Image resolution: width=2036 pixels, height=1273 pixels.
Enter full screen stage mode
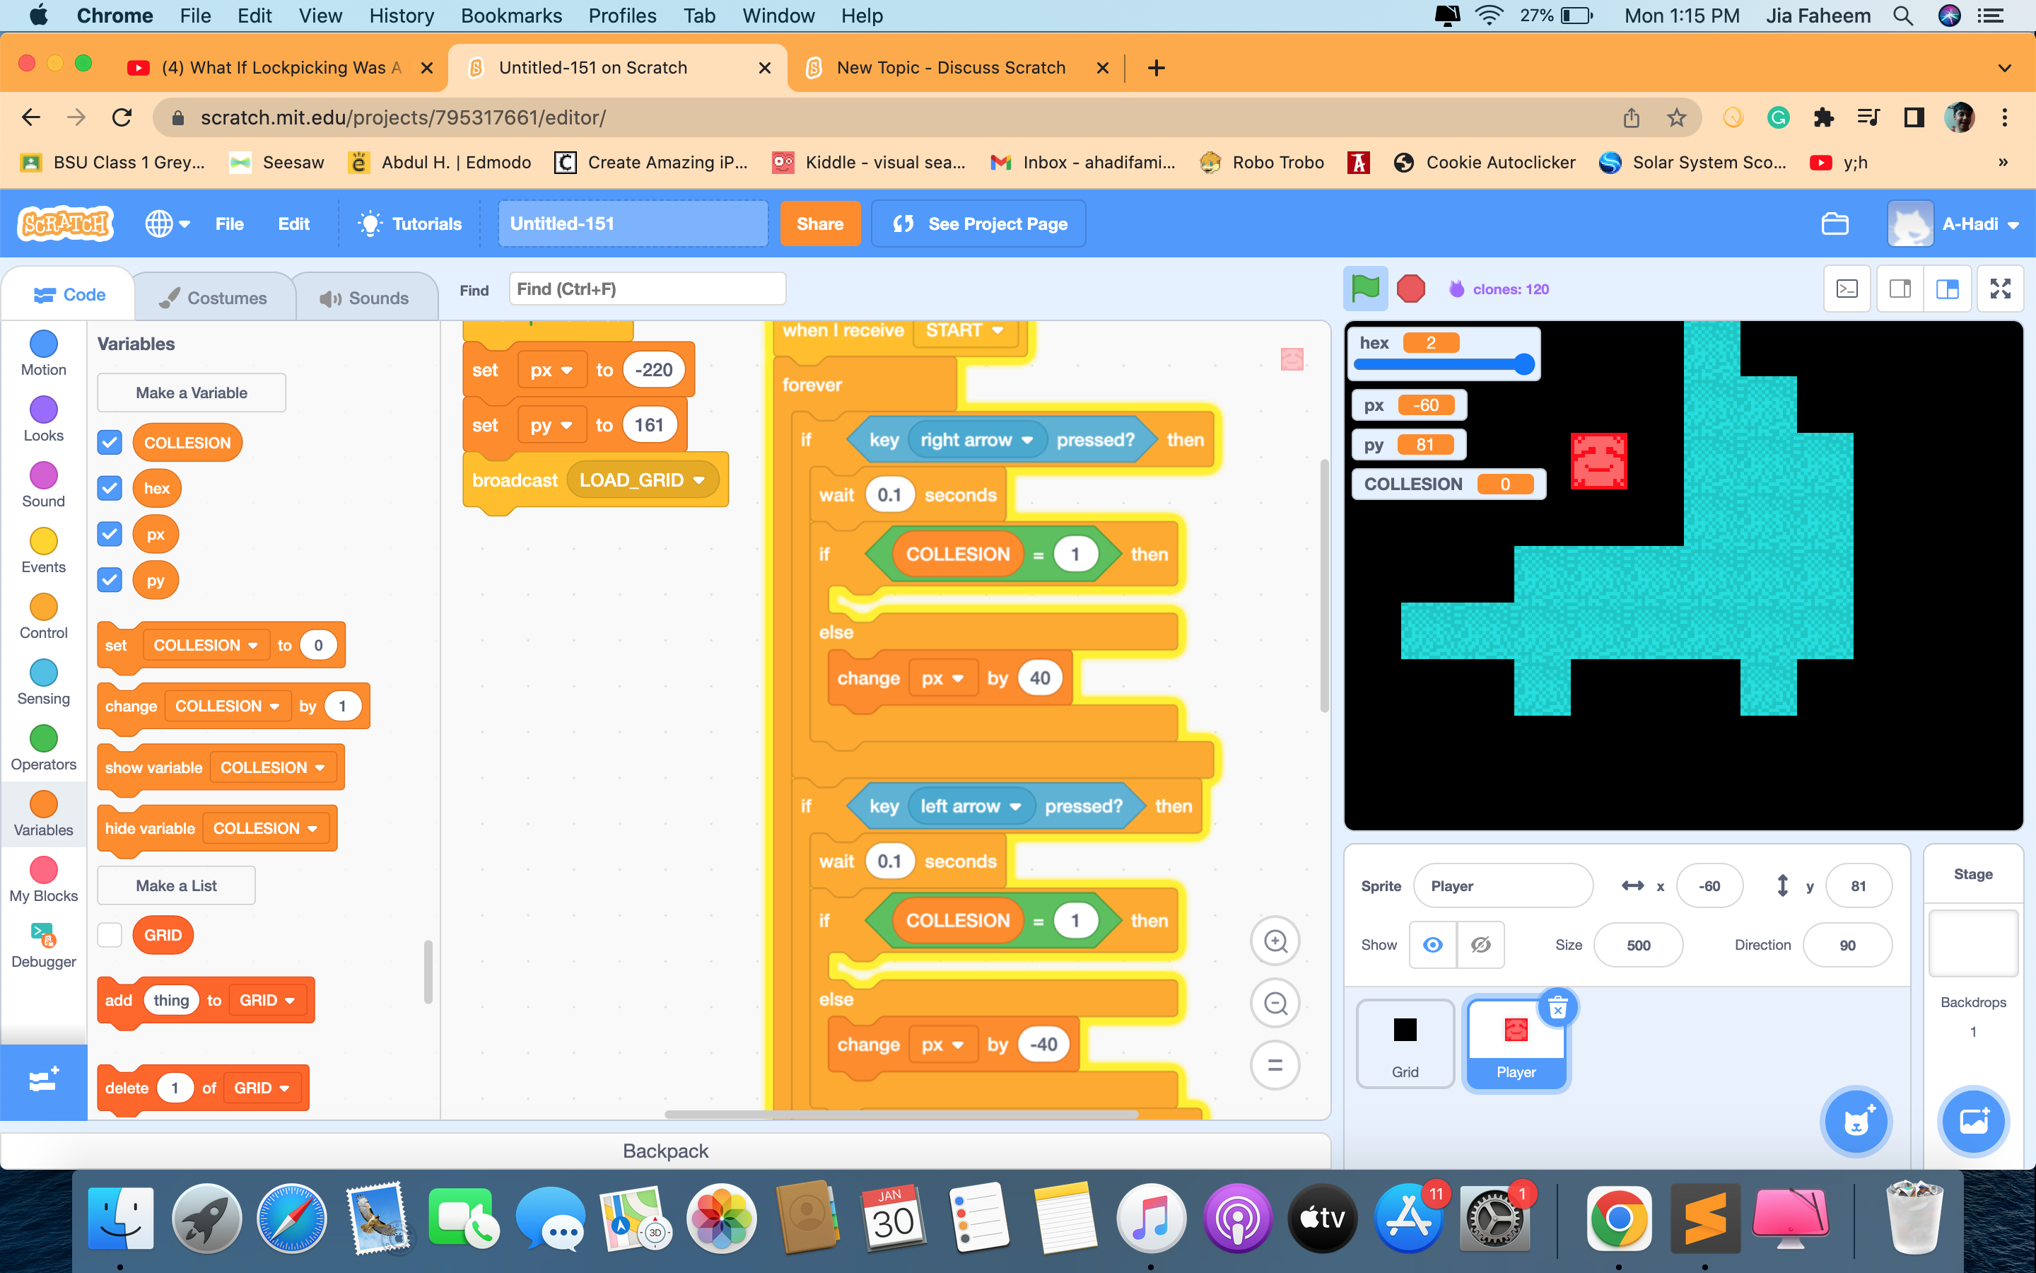point(2001,288)
